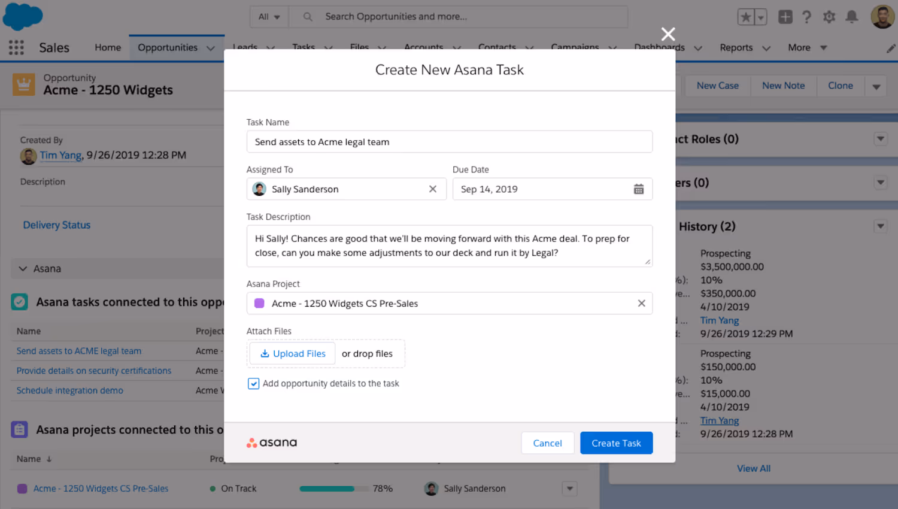Click the Create Task button
The height and width of the screenshot is (509, 898).
pyautogui.click(x=616, y=443)
